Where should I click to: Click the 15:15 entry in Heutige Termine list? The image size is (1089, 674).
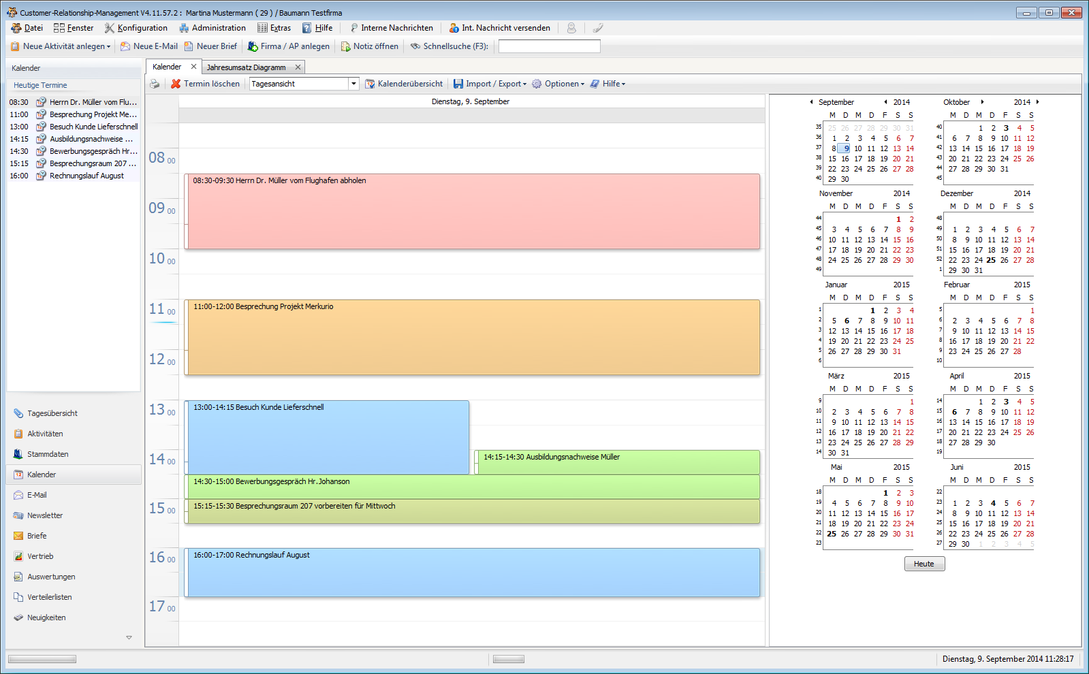74,163
